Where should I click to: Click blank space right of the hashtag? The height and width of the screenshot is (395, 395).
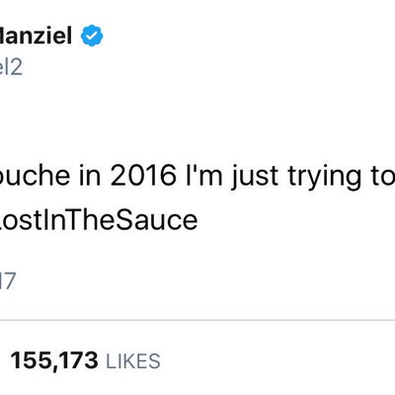coord(296,220)
